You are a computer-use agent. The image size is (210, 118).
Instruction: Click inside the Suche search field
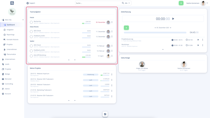coord(98,3)
